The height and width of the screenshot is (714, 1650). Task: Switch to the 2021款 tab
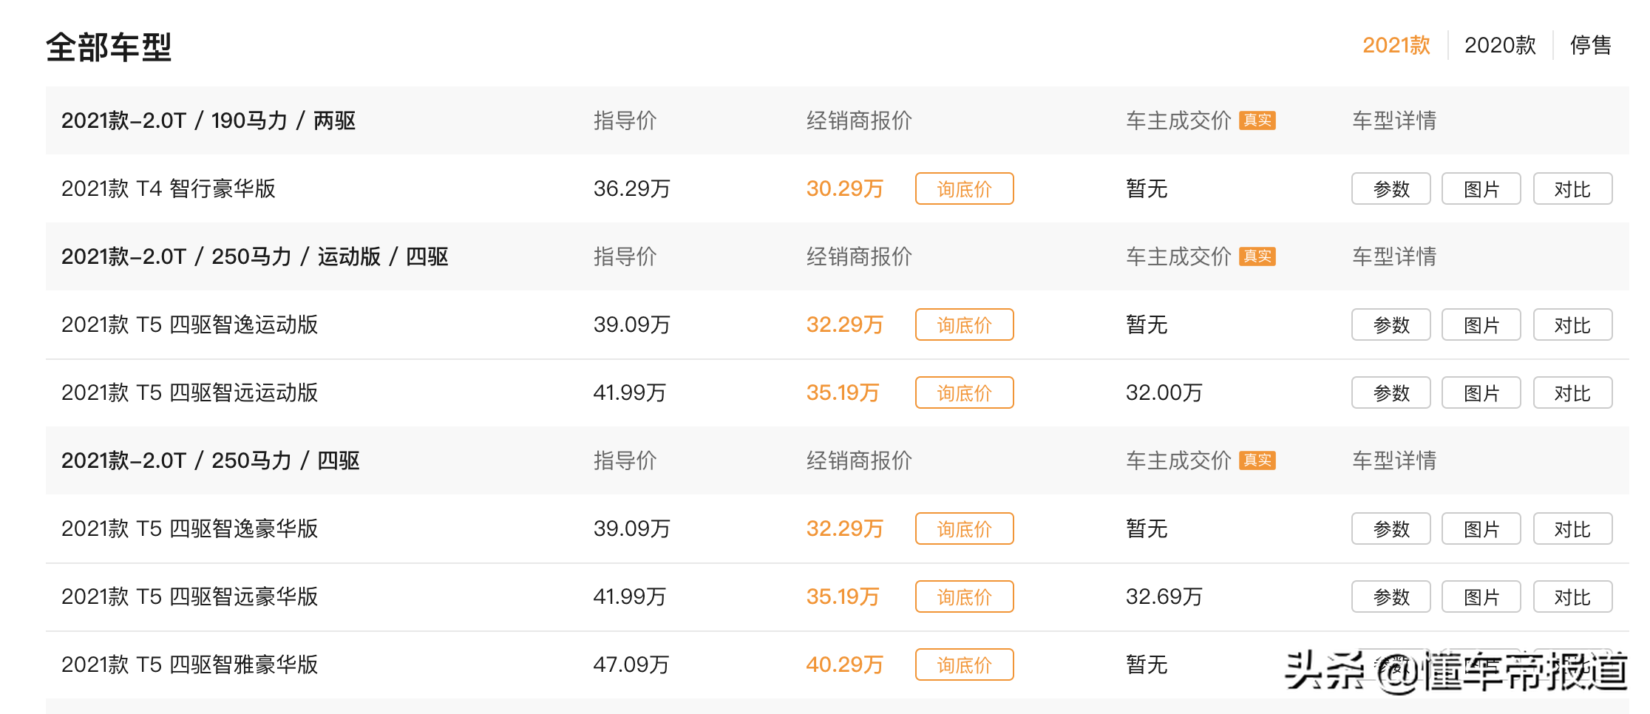point(1396,45)
